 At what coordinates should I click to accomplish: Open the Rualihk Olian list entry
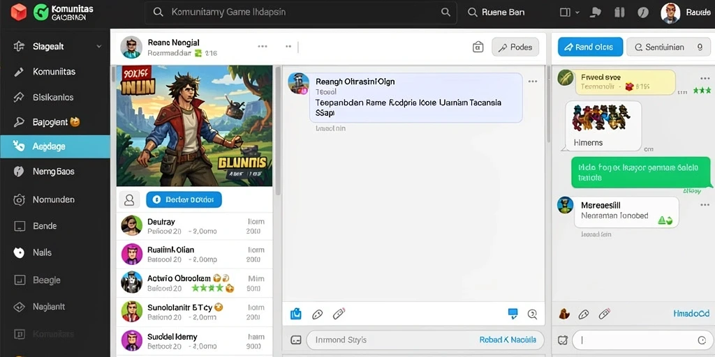(x=194, y=254)
